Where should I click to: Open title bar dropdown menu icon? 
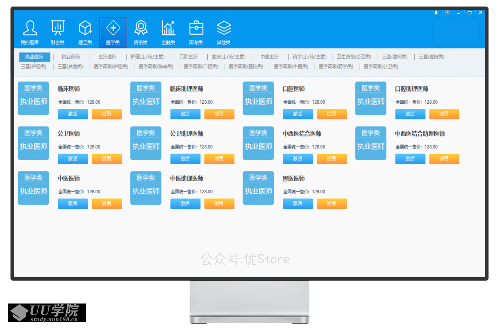pos(448,13)
